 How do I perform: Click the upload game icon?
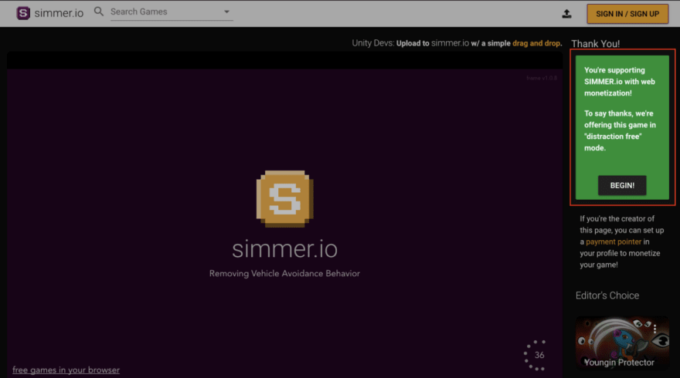(566, 14)
